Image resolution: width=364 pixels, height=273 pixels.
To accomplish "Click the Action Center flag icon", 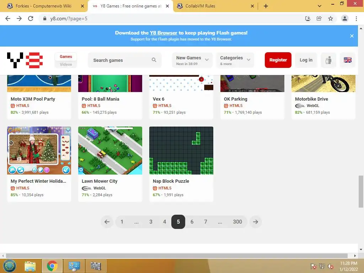I will pos(313,266).
